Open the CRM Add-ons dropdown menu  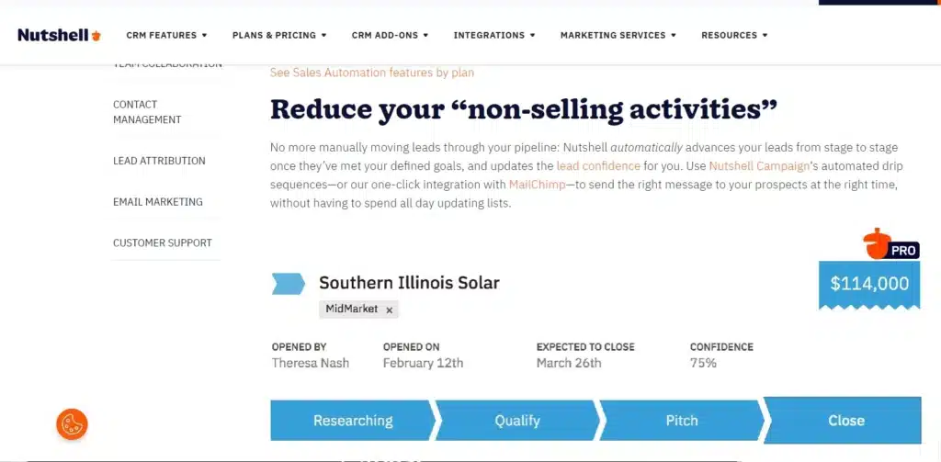click(390, 36)
